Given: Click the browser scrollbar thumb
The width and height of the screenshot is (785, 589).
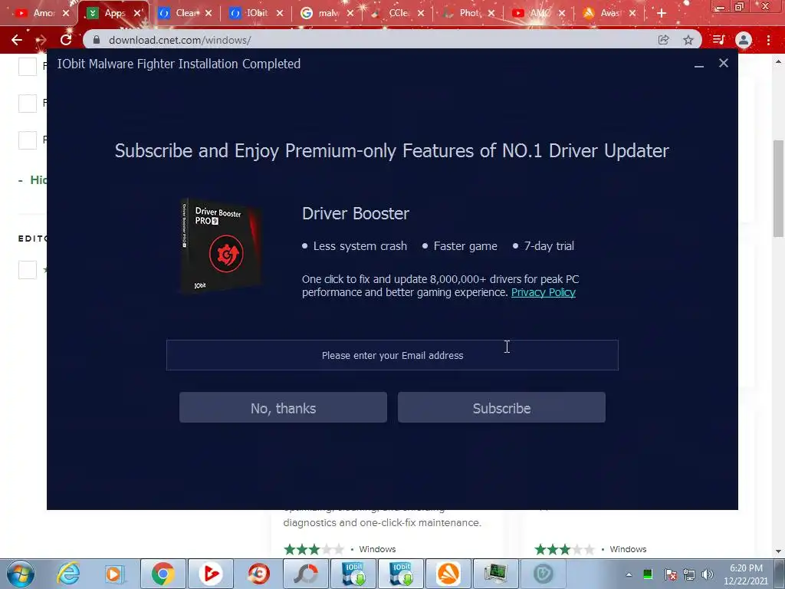Looking at the screenshot, I should click(x=778, y=189).
